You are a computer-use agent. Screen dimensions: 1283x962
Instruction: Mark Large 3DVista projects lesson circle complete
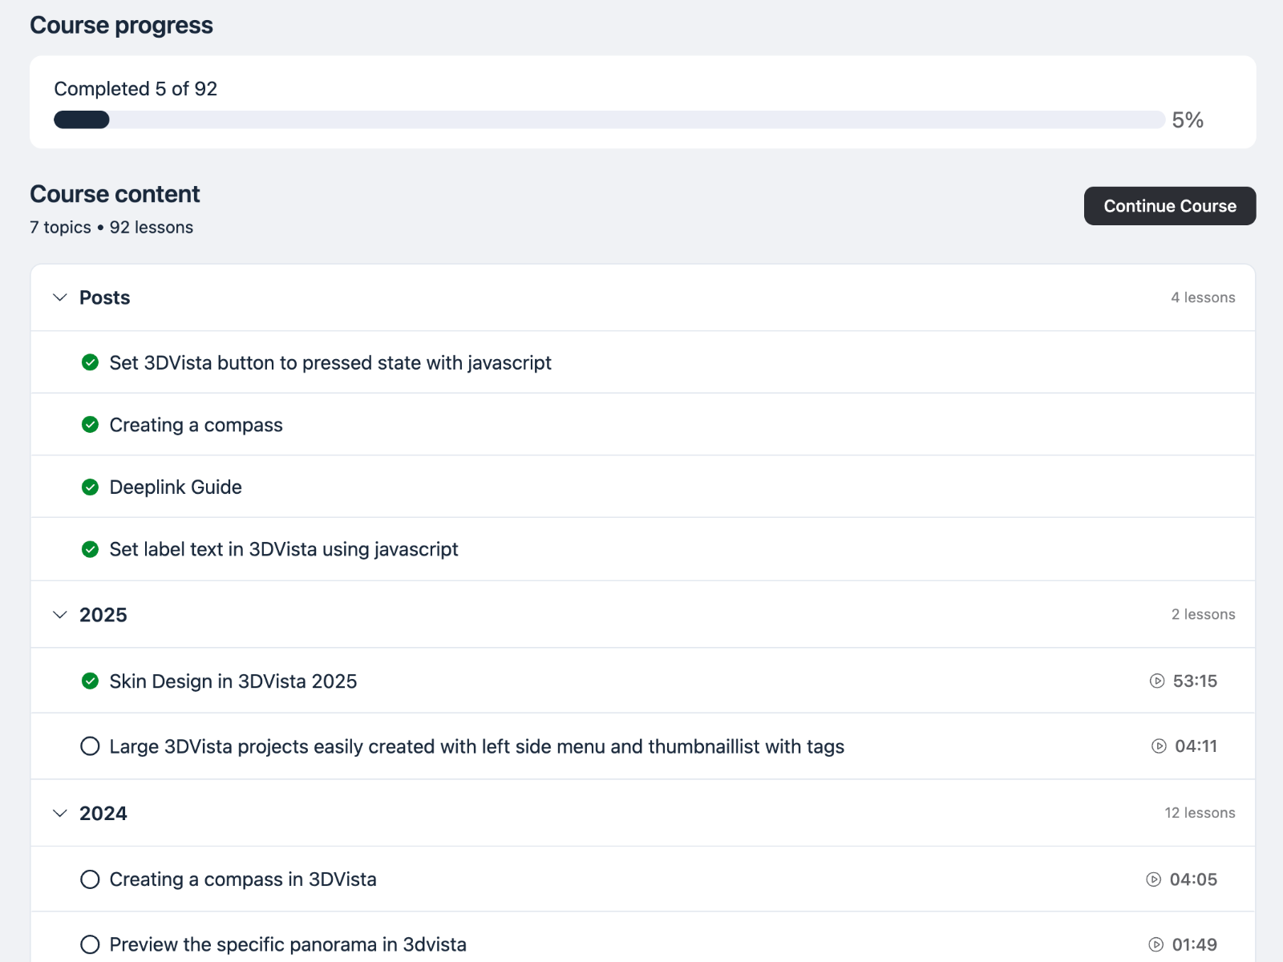click(91, 746)
